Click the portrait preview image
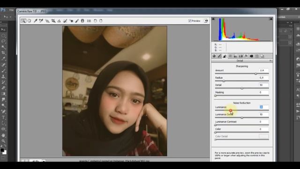300x169 pixels. [114, 91]
